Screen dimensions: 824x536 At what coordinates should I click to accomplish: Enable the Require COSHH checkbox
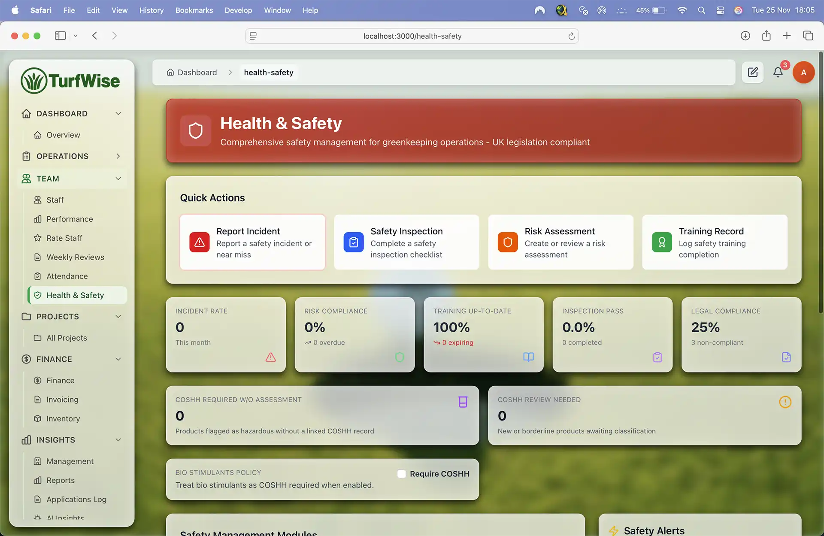pos(401,474)
